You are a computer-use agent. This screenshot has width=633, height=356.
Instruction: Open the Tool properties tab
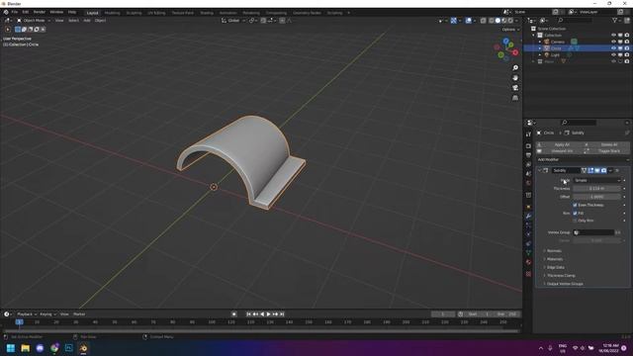click(x=528, y=134)
